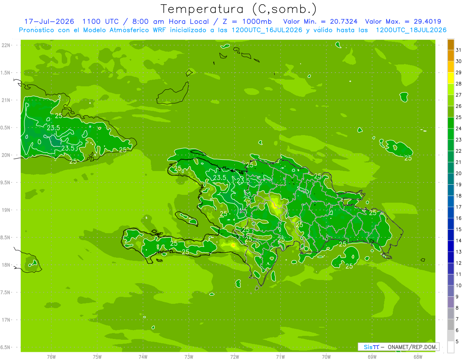The width and height of the screenshot is (469, 362).
Task: Pick the blue swatch between 15 and 16
Action: point(451,224)
